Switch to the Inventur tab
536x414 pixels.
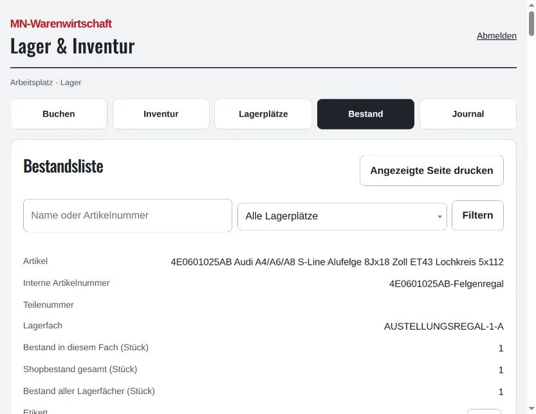(x=161, y=114)
